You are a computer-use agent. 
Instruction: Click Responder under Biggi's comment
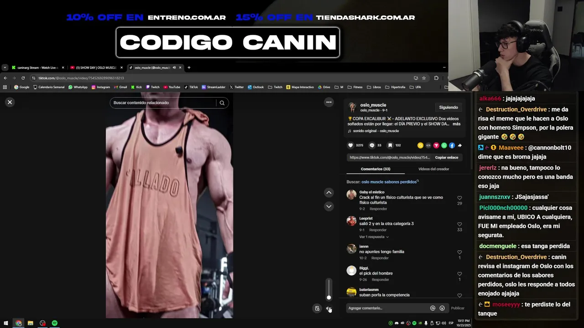coord(380,280)
